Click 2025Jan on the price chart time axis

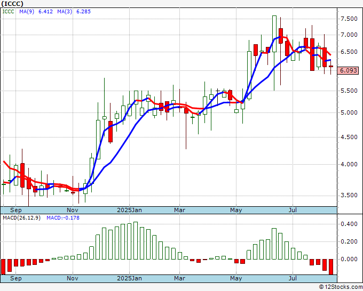click(x=129, y=210)
